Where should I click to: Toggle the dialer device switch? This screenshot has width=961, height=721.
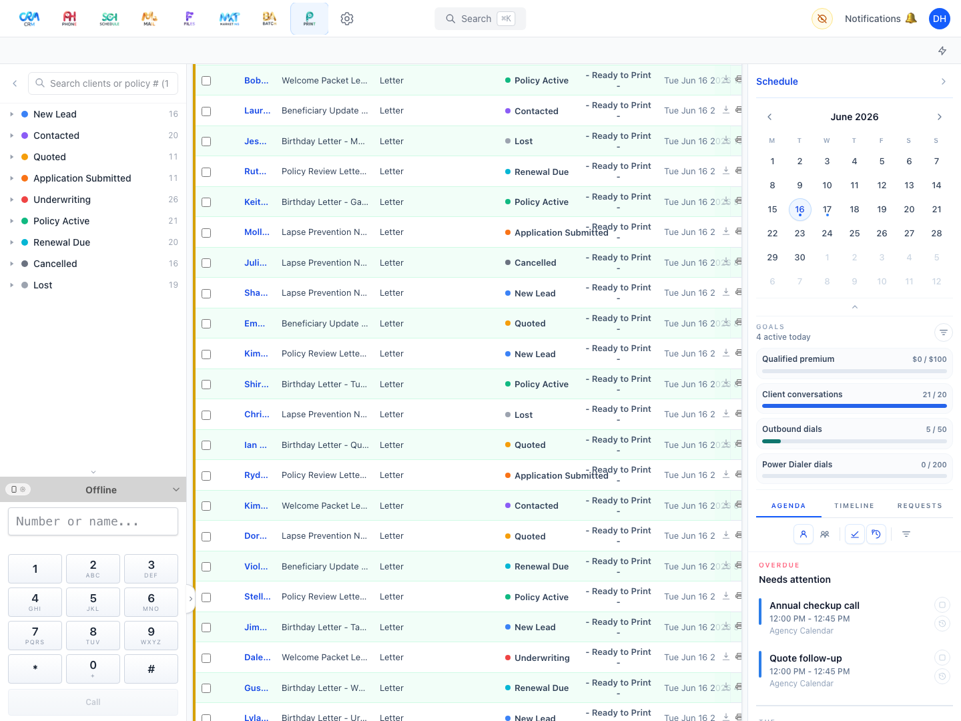[18, 489]
